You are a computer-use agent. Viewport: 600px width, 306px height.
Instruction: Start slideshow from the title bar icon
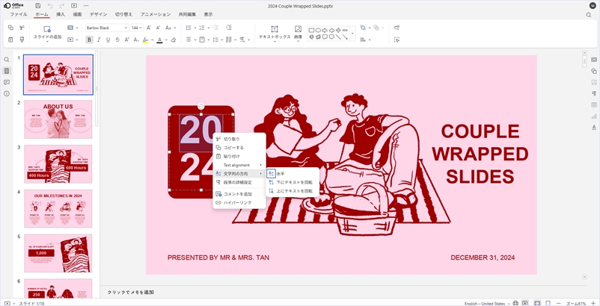[74, 5]
